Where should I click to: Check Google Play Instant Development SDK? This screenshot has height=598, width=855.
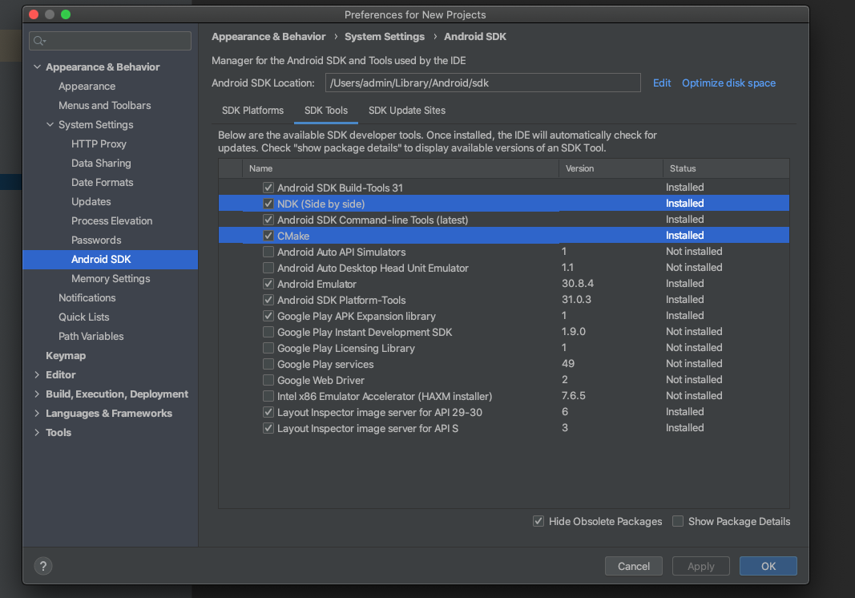pyautogui.click(x=268, y=333)
